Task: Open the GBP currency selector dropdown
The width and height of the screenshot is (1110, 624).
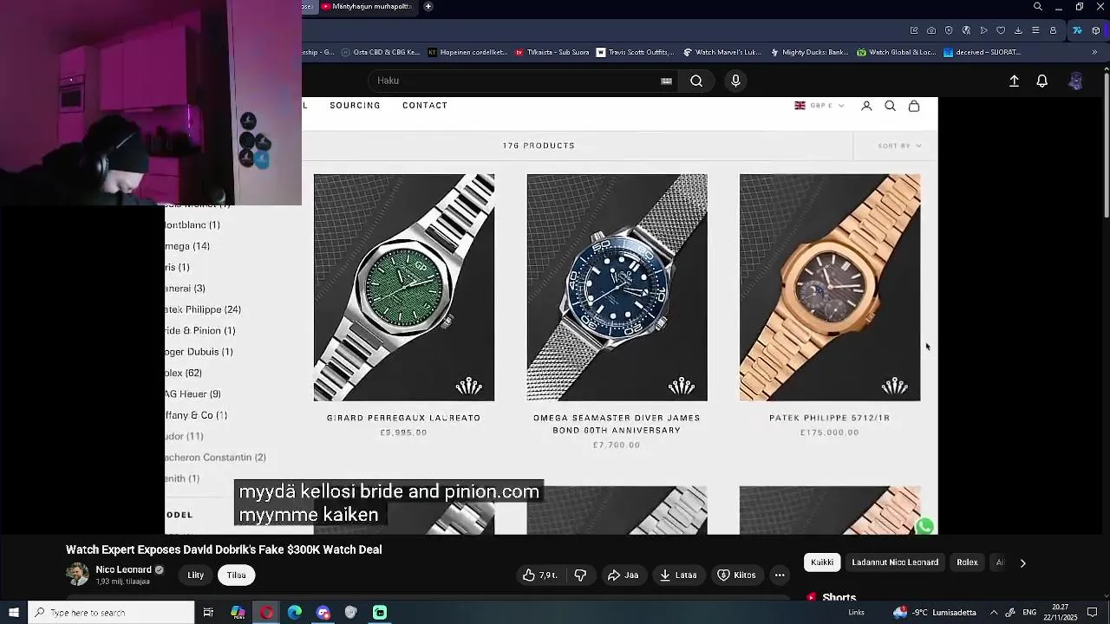Action: click(819, 106)
